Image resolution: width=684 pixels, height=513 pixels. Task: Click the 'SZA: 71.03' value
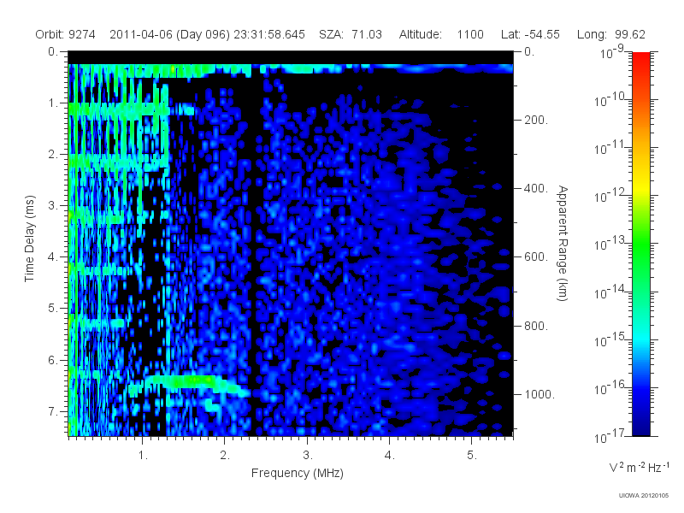coord(351,34)
